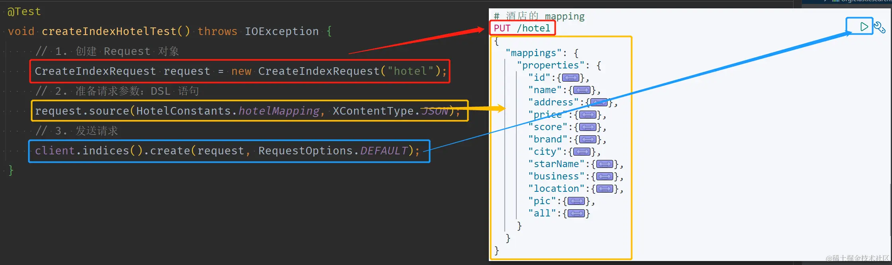This screenshot has height=265, width=892.
Task: Expand the collapsed "city" field body
Action: [x=582, y=152]
